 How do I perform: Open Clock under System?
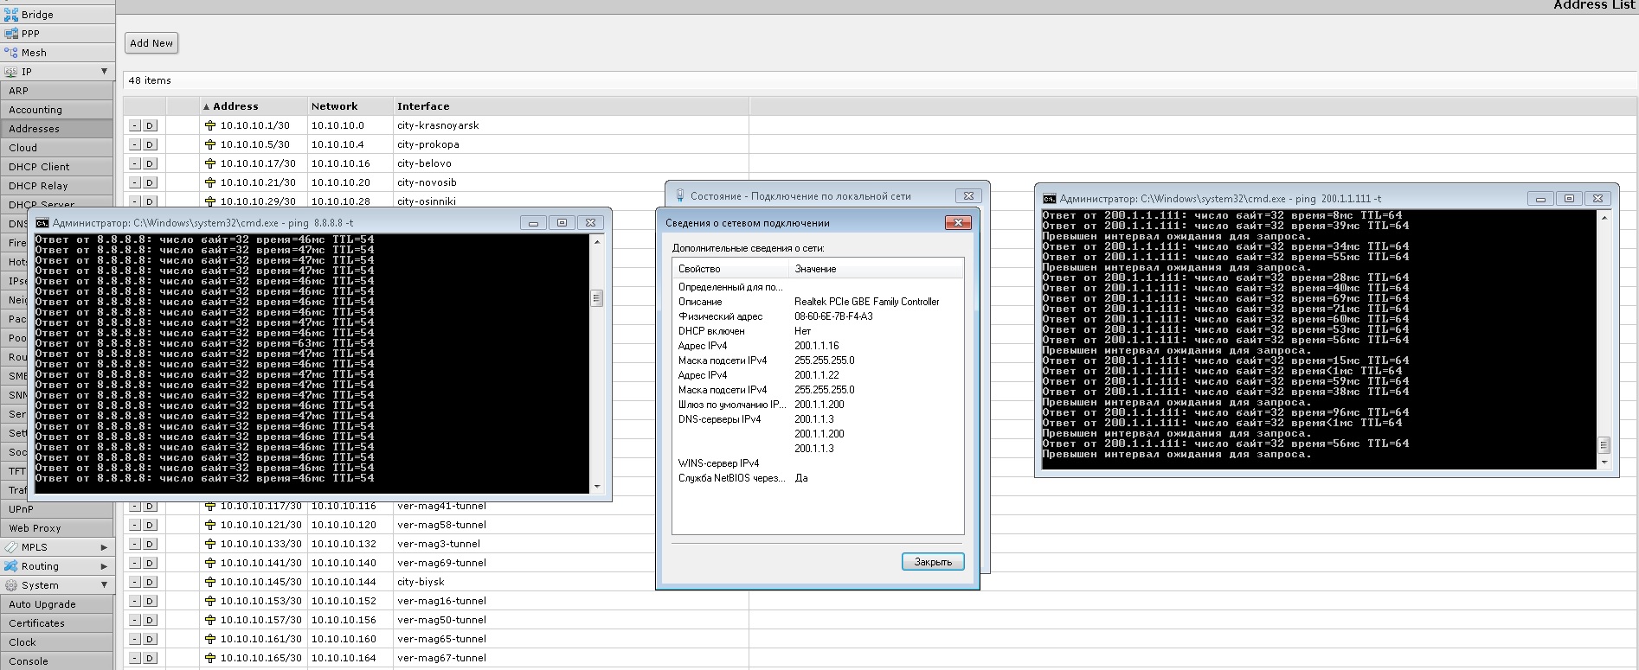(56, 642)
